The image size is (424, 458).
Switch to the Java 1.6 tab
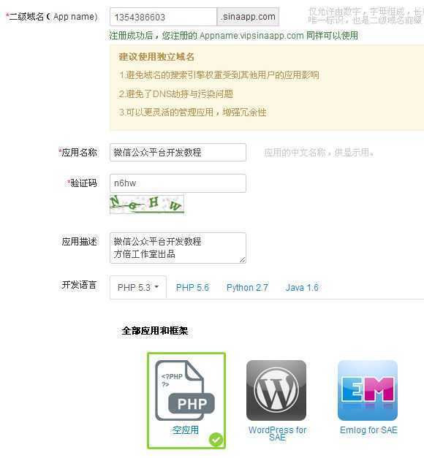click(302, 287)
